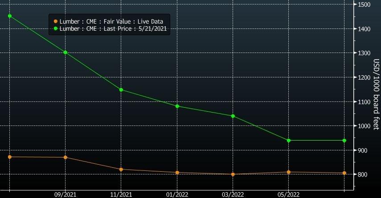Click the 1400 y-axis value
The height and width of the screenshot is (198, 381).
click(x=364, y=29)
